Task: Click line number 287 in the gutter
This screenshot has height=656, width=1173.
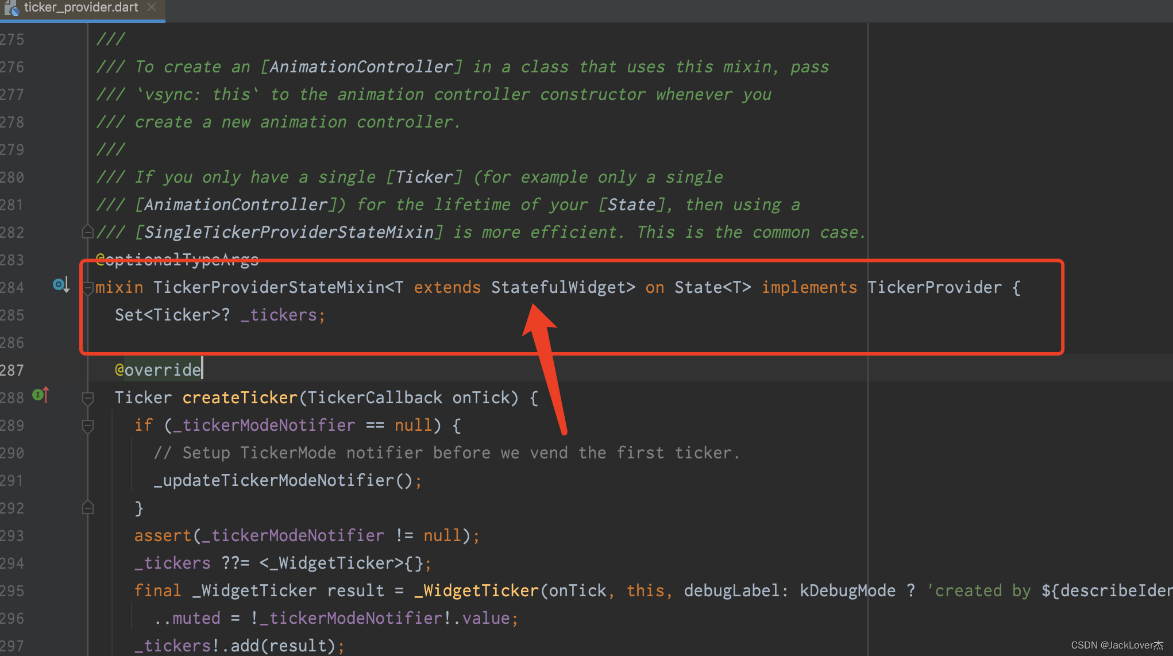Action: (12, 370)
